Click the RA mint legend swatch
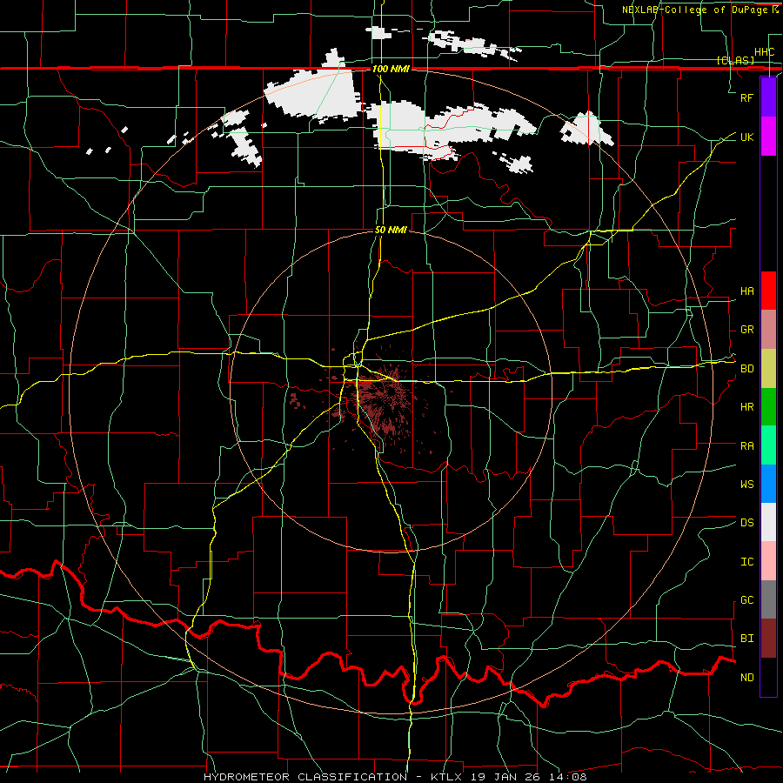Image resolution: width=783 pixels, height=783 pixels. (768, 445)
